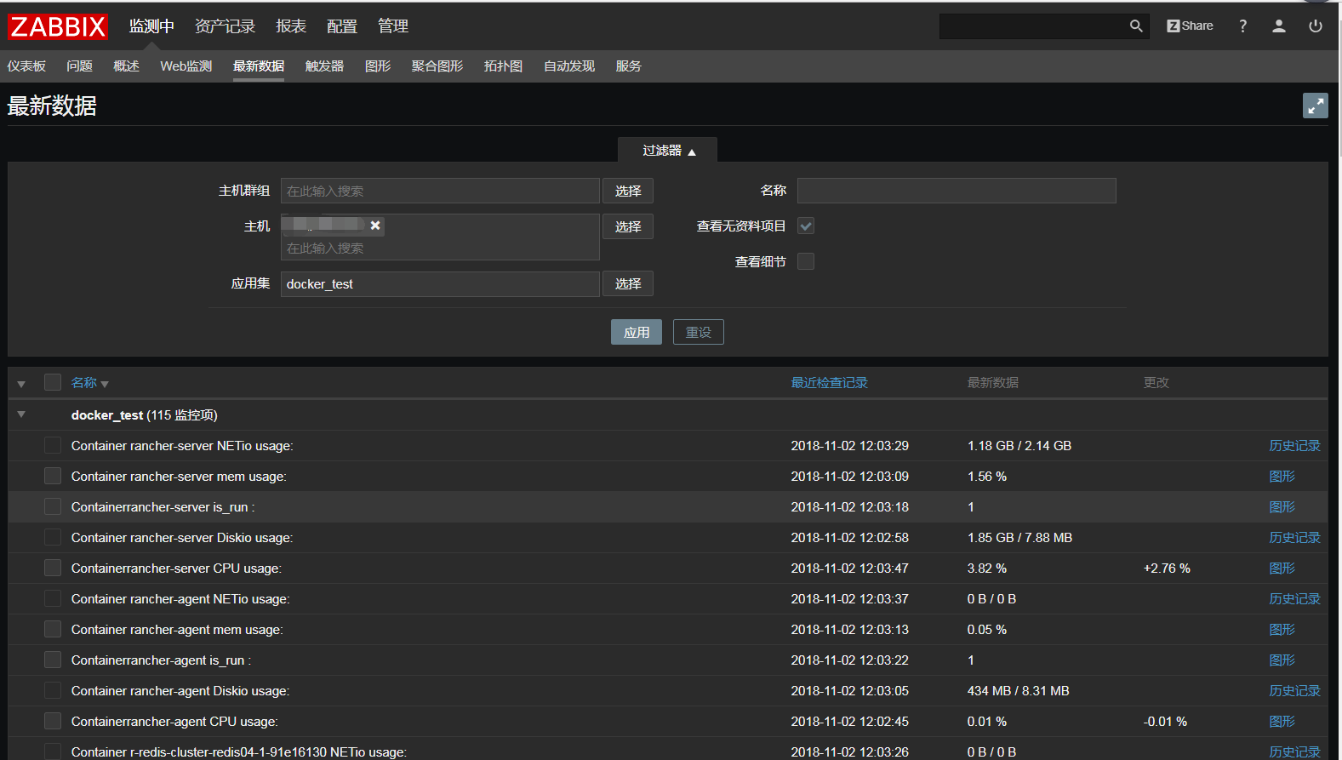Select checkbox for Container rancher-server NETio usage
The width and height of the screenshot is (1342, 760).
click(x=53, y=445)
